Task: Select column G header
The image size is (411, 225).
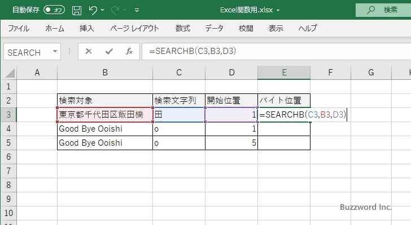Action: pos(371,73)
